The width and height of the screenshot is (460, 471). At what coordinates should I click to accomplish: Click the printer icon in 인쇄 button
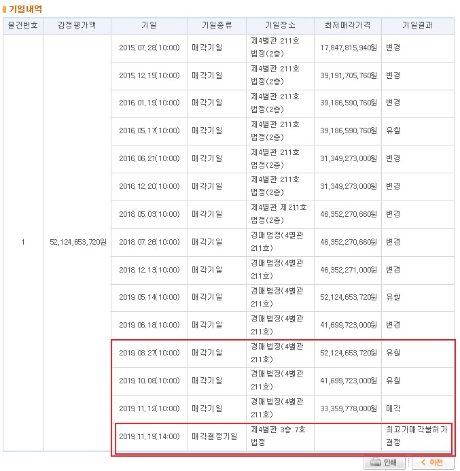click(374, 462)
